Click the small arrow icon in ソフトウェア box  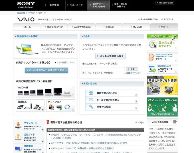pyautogui.click(x=73, y=110)
